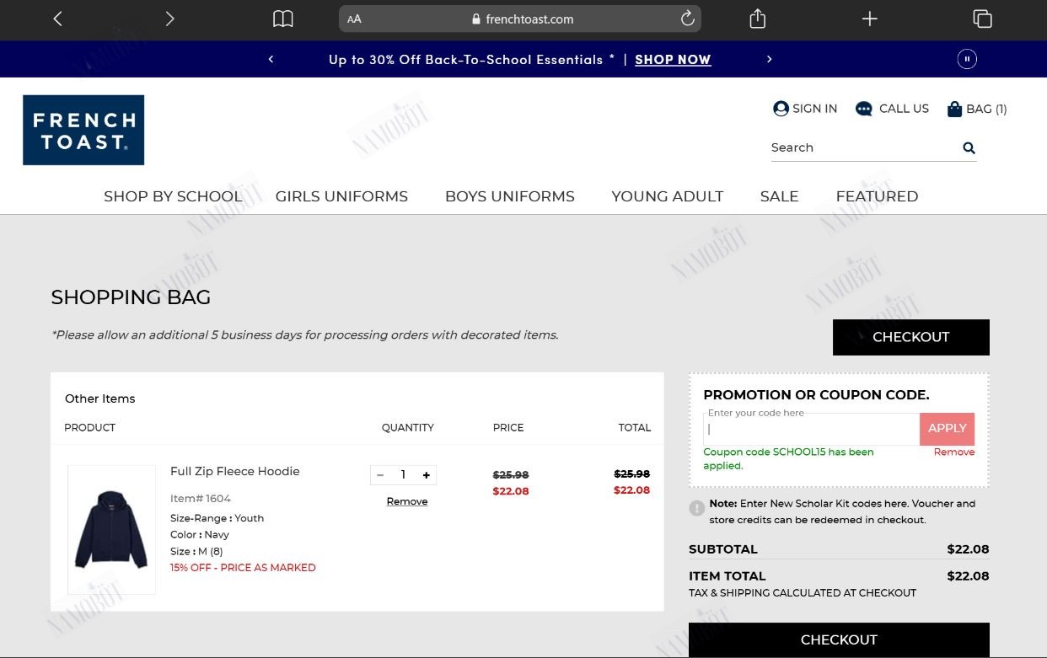Click the note info icon
1047x658 pixels.
pyautogui.click(x=697, y=508)
